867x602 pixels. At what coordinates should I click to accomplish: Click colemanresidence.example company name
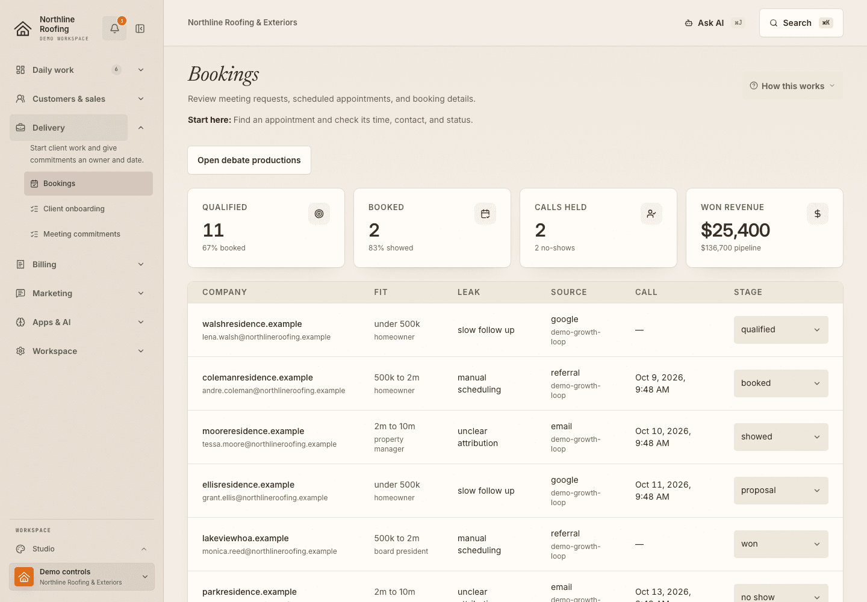(x=258, y=377)
